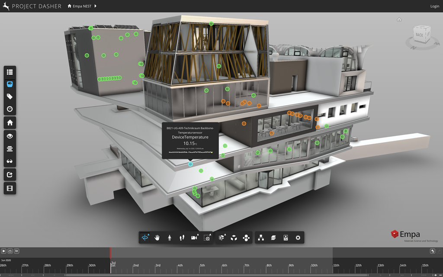Open the Model Browser tree icon

261,238
